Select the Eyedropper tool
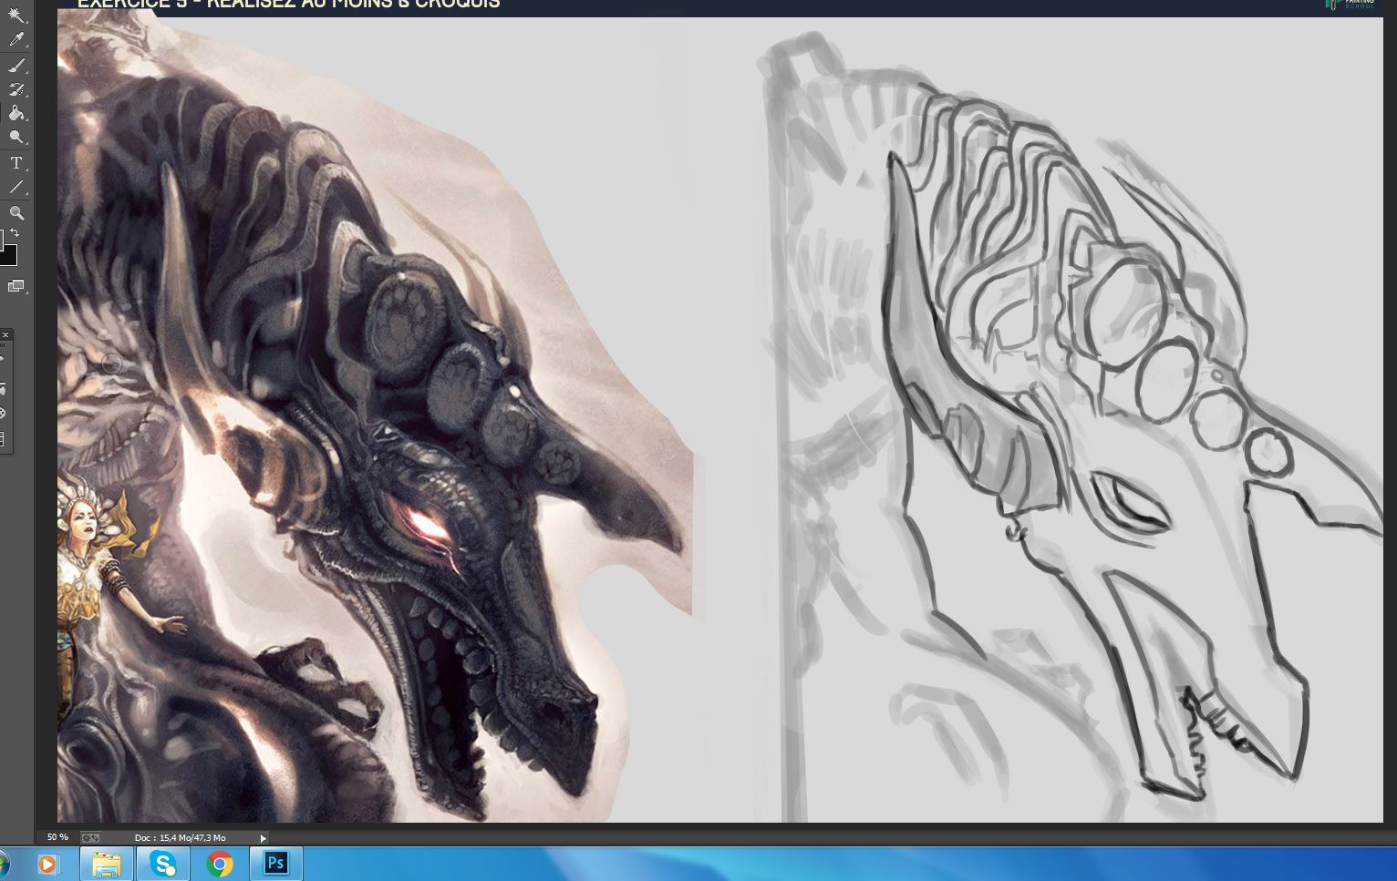The image size is (1397, 881). pos(16,39)
